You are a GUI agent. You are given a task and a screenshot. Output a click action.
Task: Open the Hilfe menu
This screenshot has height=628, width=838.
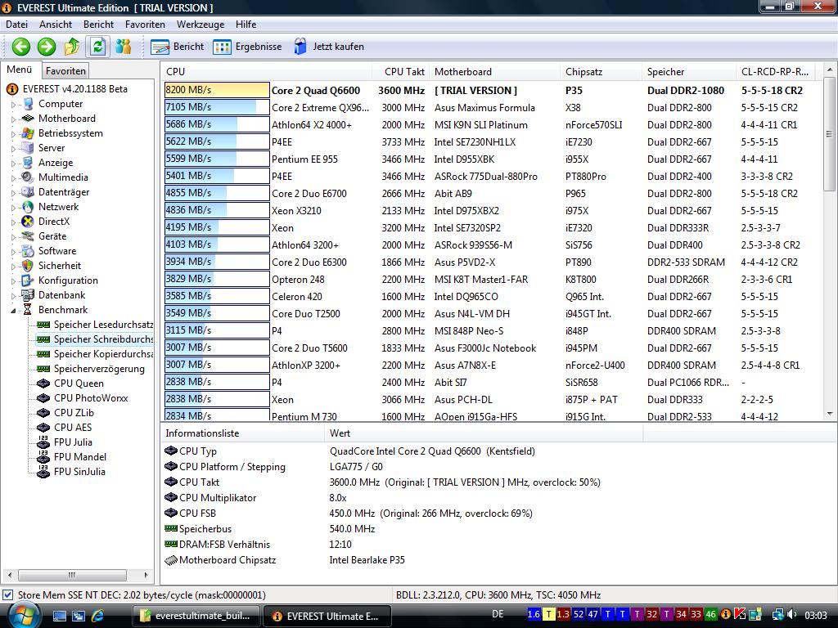tap(246, 25)
